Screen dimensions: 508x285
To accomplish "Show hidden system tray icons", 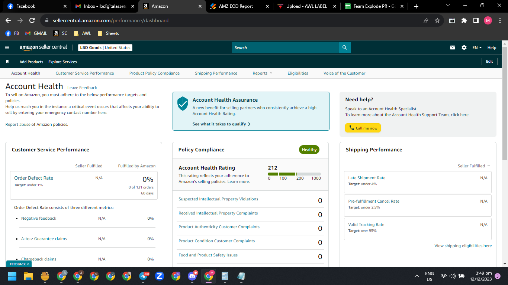I will [x=417, y=276].
